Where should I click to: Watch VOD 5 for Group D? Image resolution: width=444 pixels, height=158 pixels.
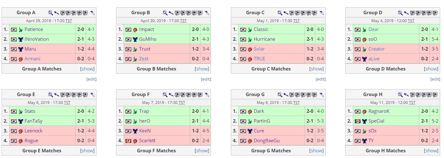[x=435, y=13]
